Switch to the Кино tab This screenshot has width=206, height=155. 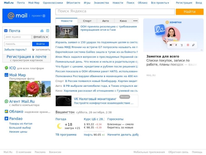coord(123,21)
